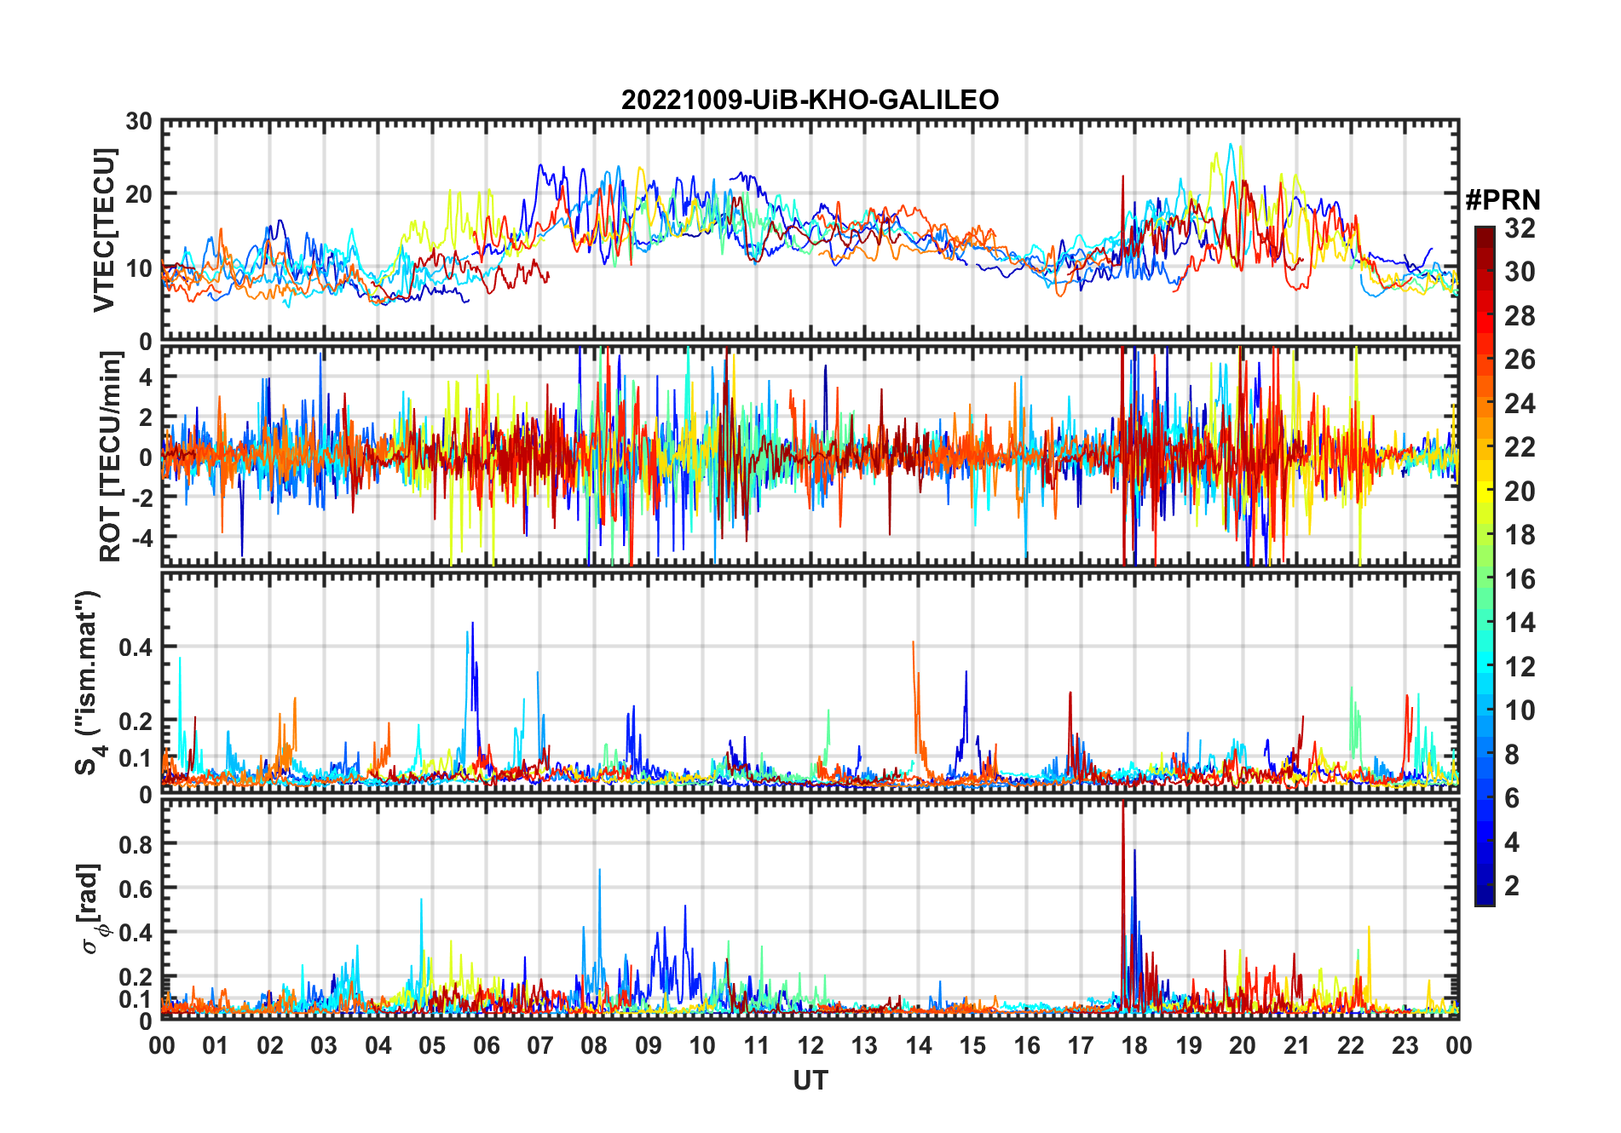Viewport: 1621px width, 1133px height.
Task: Select the "0.6" tick on the σφ axis
Action: (x=136, y=889)
